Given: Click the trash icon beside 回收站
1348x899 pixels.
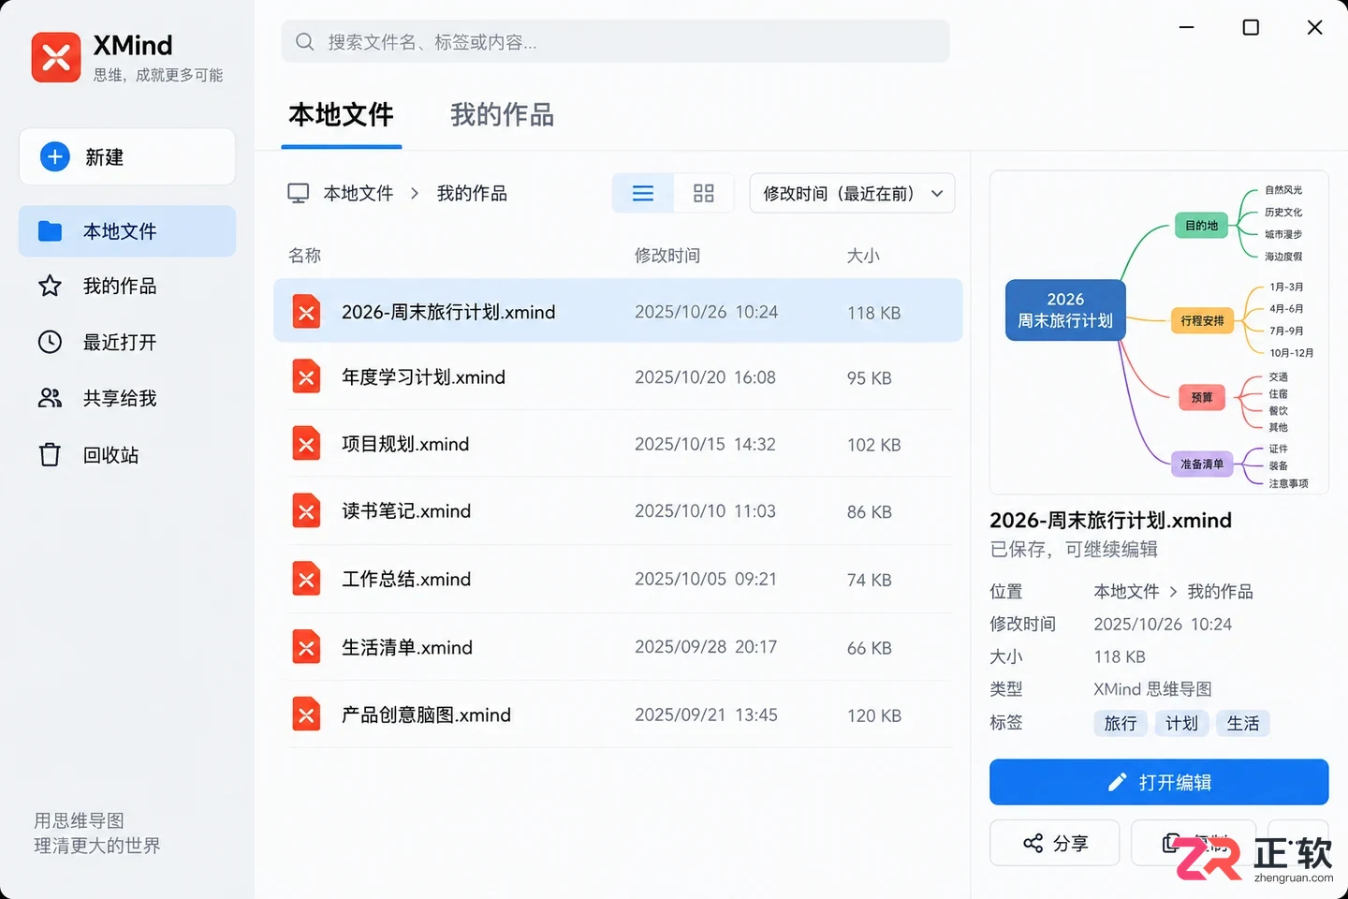Looking at the screenshot, I should [x=50, y=455].
